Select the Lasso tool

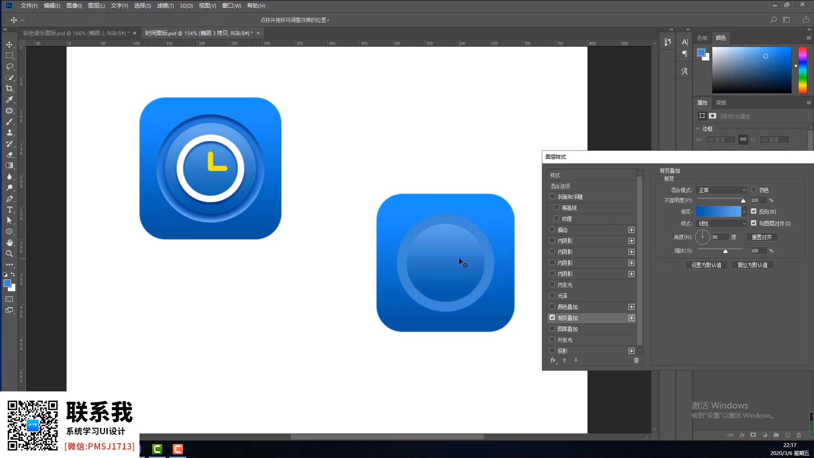click(9, 67)
